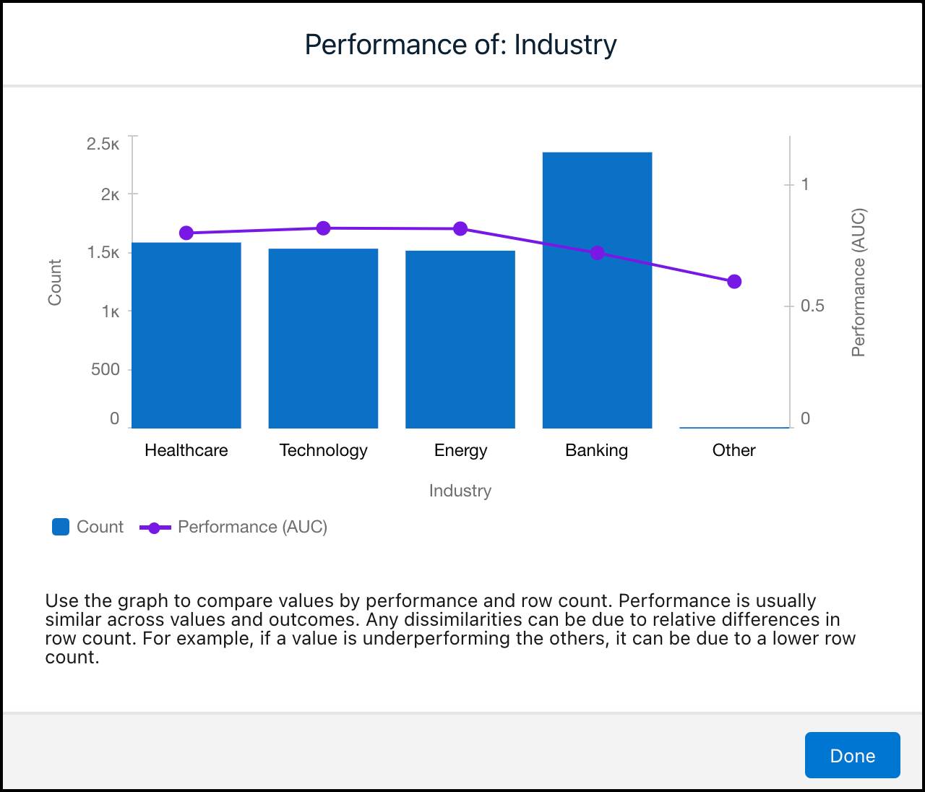Click the Performance of: Industry title

point(460,43)
